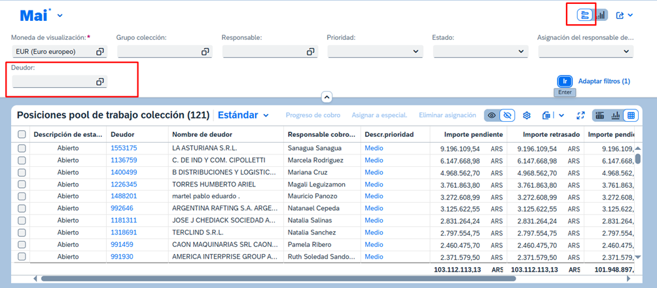Click the Deudor column header
This screenshot has height=288, width=657.
123,134
